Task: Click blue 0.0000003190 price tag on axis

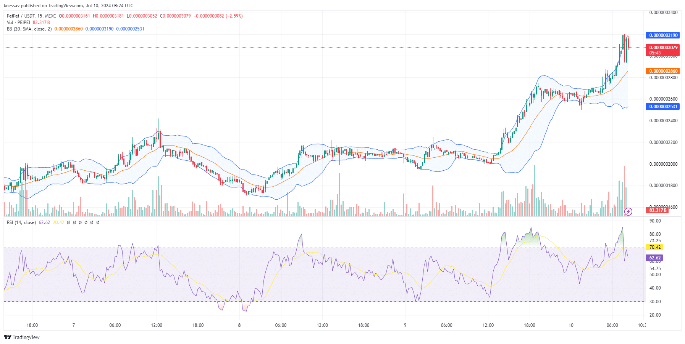Action: coord(662,35)
